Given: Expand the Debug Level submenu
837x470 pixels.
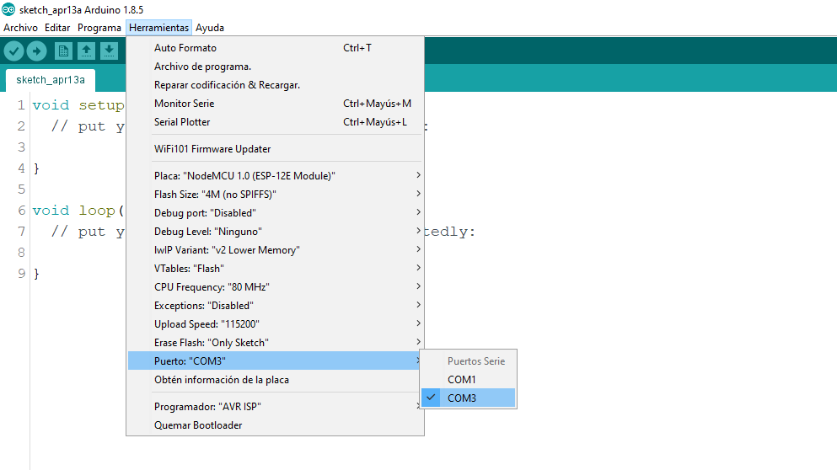Looking at the screenshot, I should point(275,231).
